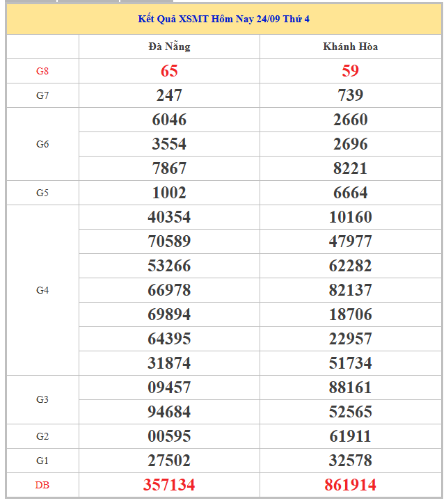This screenshot has height=503, width=446.
Task: Click the G6 prize row label
Action: click(x=42, y=144)
